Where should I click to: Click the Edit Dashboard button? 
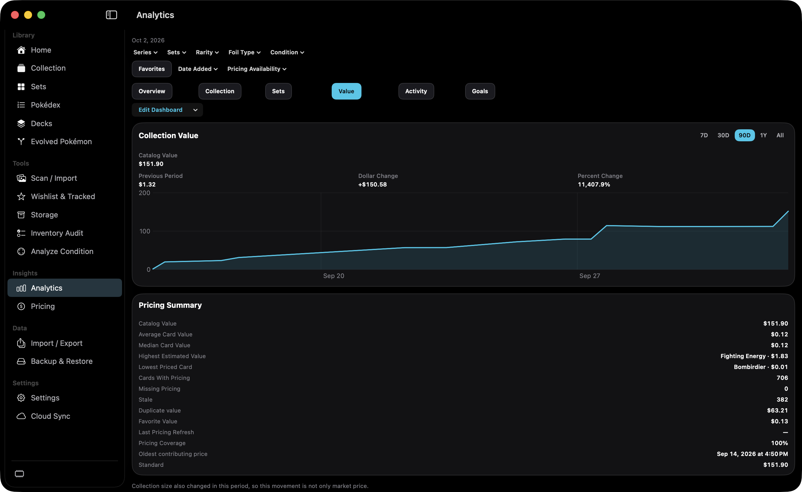pos(161,110)
